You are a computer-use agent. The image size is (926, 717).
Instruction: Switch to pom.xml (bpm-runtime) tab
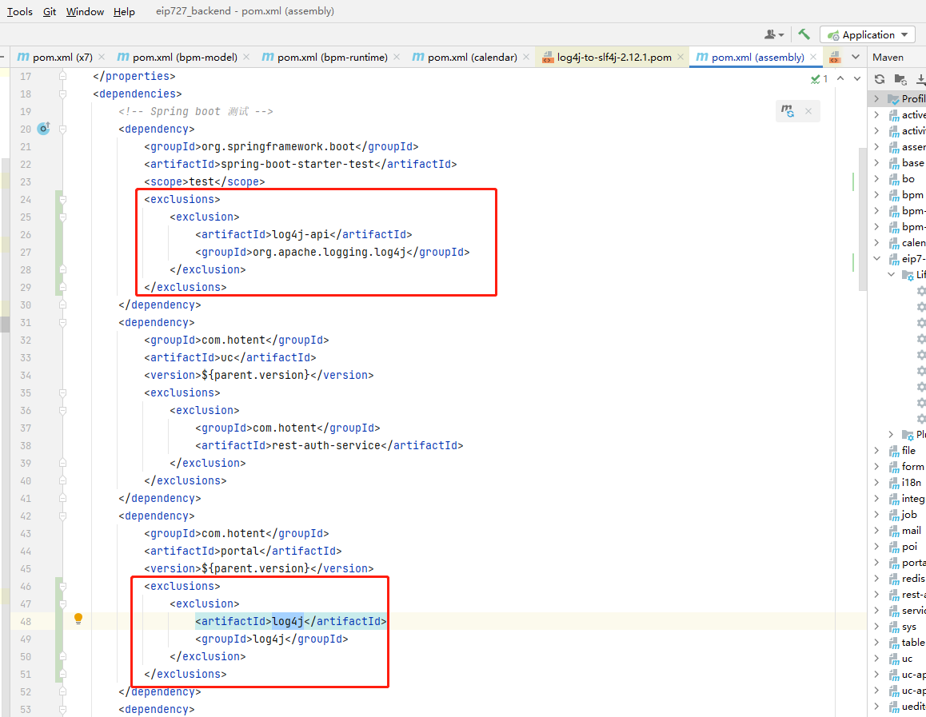click(332, 57)
